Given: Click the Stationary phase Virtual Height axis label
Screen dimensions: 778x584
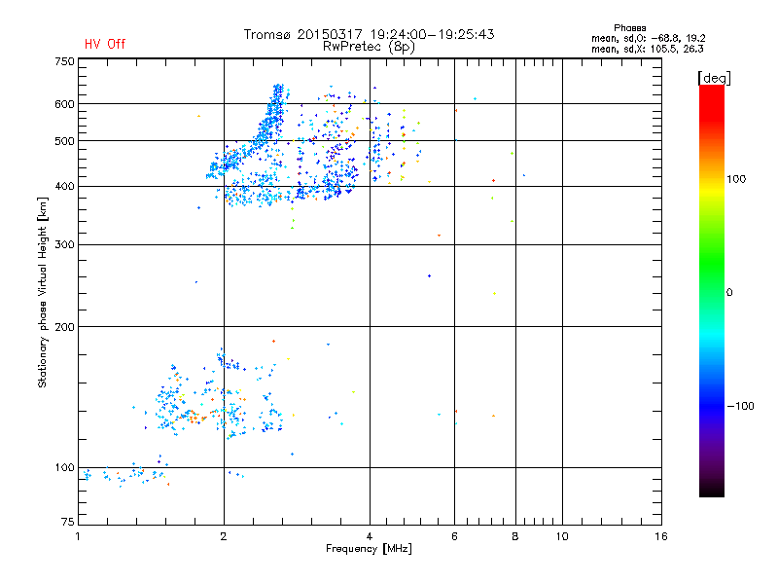Looking at the screenshot, I should click(43, 293).
